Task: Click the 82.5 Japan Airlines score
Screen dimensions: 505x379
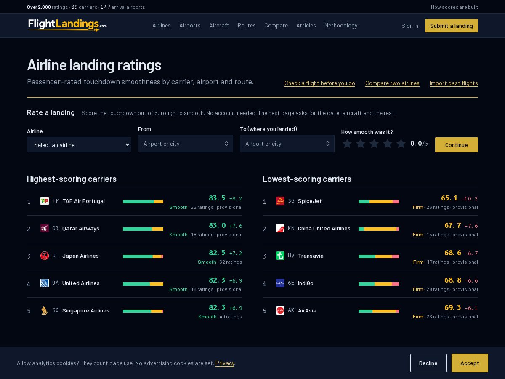Action: [x=217, y=253]
